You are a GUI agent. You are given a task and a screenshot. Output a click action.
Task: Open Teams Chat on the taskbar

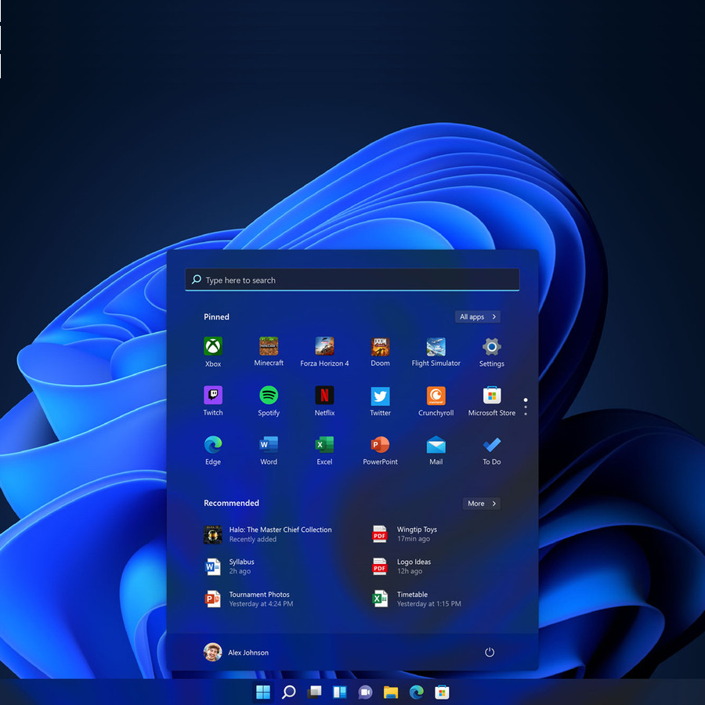point(365,692)
